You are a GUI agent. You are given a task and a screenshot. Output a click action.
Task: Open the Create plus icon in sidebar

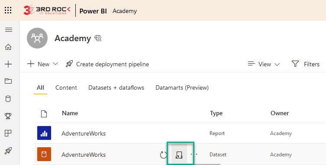tap(8, 64)
